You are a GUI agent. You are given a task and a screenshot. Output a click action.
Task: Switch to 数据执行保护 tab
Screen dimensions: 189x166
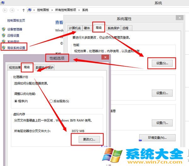click(x=44, y=68)
